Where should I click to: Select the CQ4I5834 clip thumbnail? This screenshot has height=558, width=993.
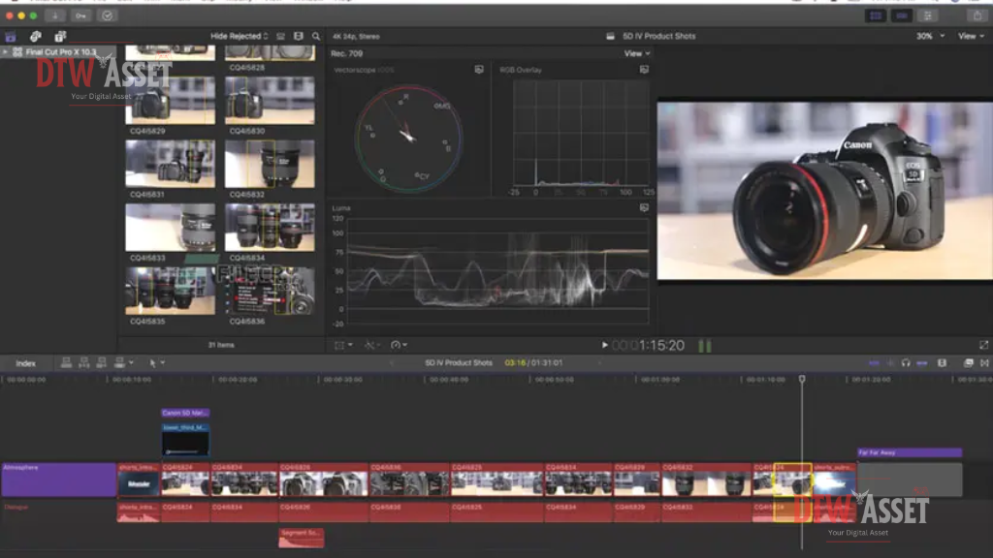270,227
